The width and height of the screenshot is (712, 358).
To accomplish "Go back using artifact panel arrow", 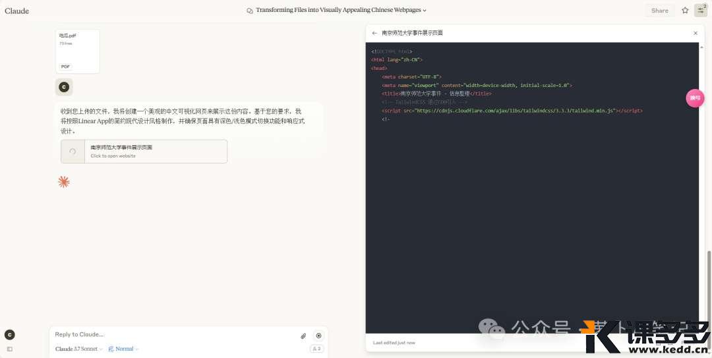I will [374, 33].
